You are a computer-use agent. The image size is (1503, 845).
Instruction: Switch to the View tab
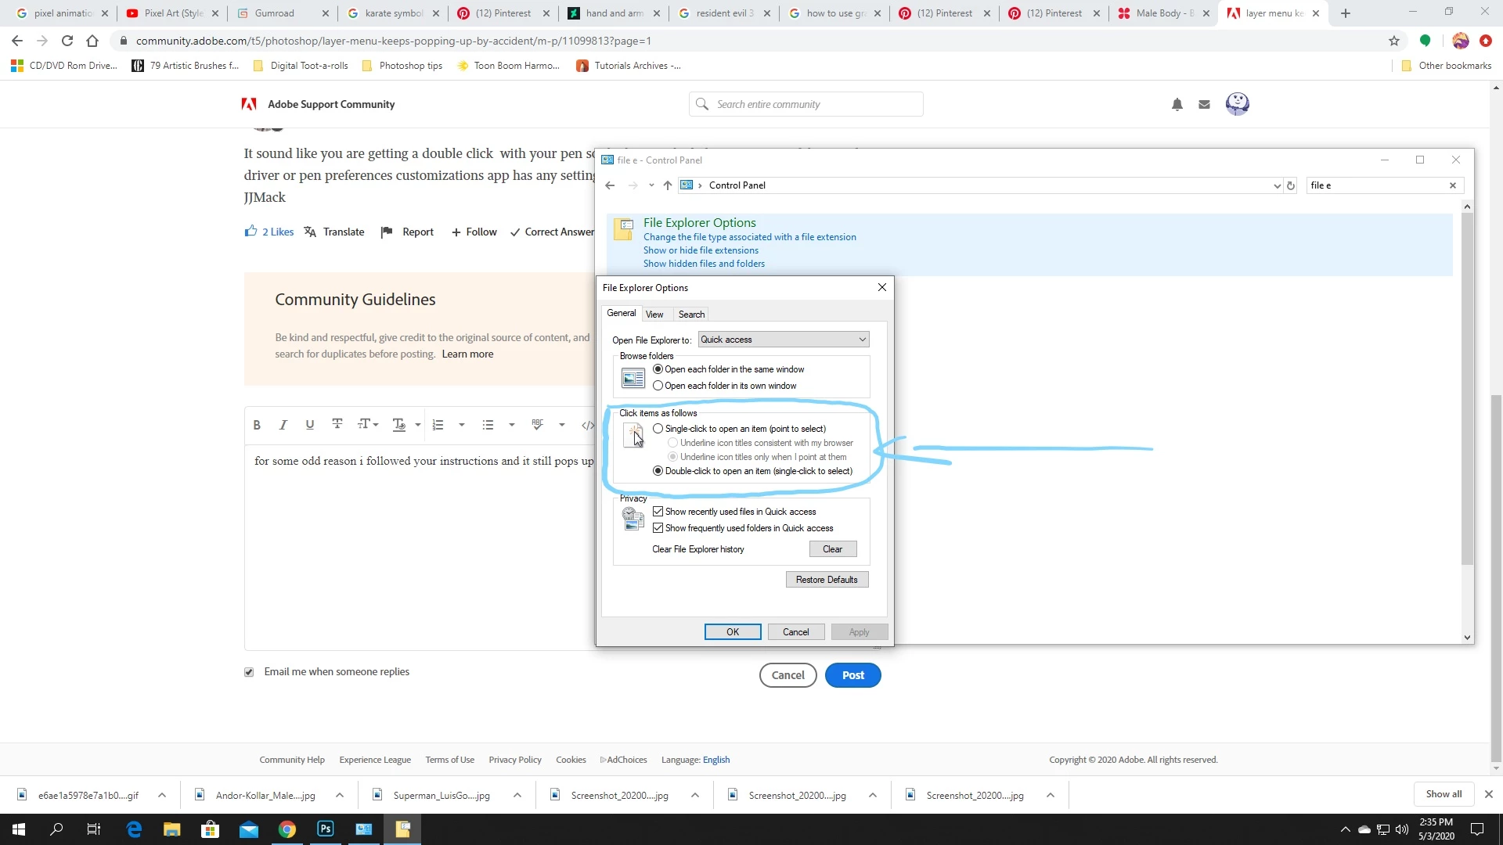[654, 315]
